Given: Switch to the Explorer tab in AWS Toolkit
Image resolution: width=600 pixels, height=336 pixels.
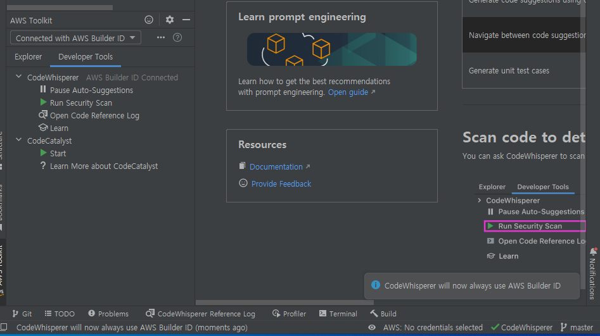Looking at the screenshot, I should point(29,57).
